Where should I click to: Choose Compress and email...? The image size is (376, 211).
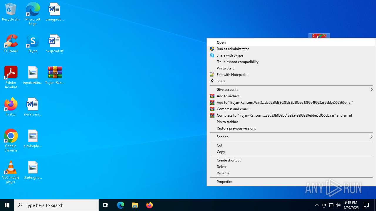[291, 109]
